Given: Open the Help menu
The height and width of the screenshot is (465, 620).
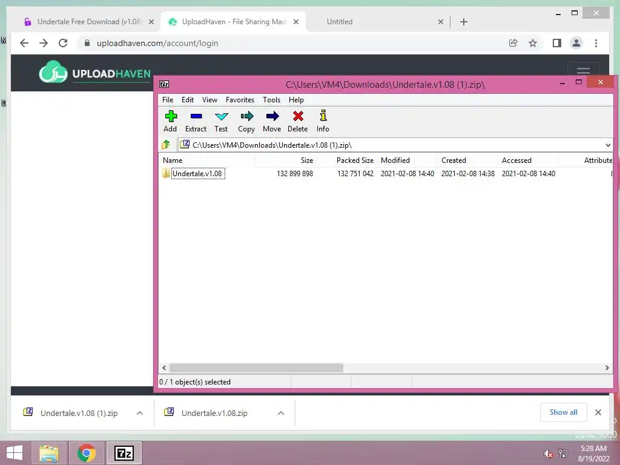Looking at the screenshot, I should pos(296,100).
